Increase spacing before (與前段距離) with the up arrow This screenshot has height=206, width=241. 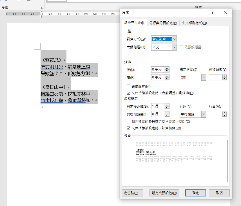[x=167, y=105]
